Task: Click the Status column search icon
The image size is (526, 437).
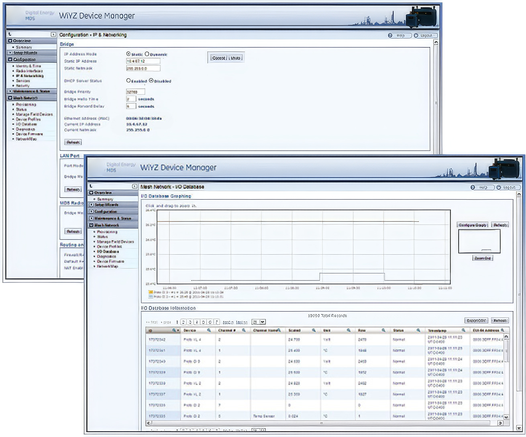Action: [x=418, y=330]
